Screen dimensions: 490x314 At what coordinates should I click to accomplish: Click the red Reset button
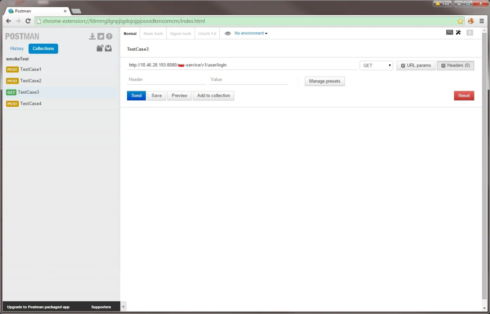pyautogui.click(x=464, y=96)
